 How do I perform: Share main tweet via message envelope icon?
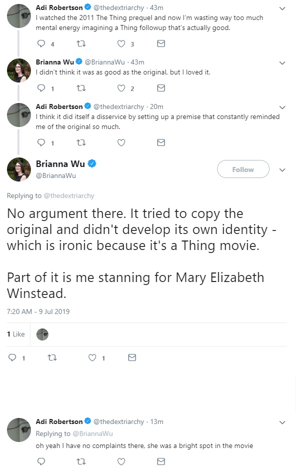click(132, 357)
